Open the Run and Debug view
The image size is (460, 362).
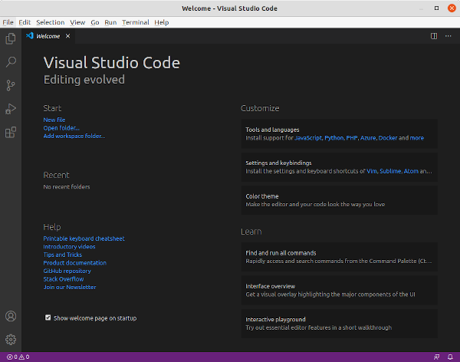[x=10, y=108]
